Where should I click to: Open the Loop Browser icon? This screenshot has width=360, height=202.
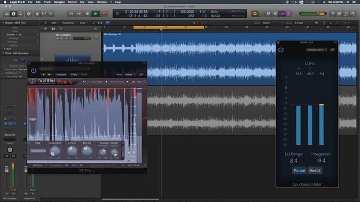346,13
